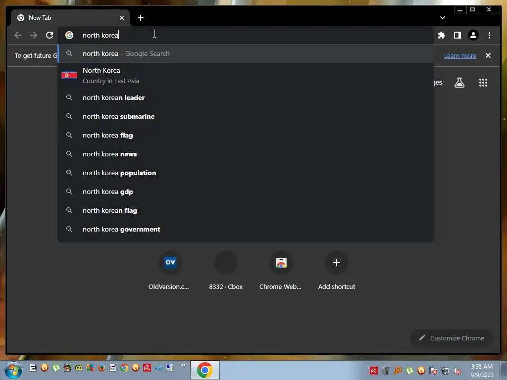
Task: Click the active Chrome taskbar button
Action: 204,370
